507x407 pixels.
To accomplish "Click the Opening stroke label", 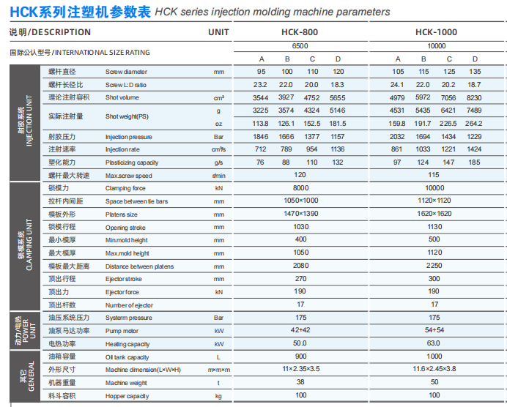I will (x=125, y=228).
